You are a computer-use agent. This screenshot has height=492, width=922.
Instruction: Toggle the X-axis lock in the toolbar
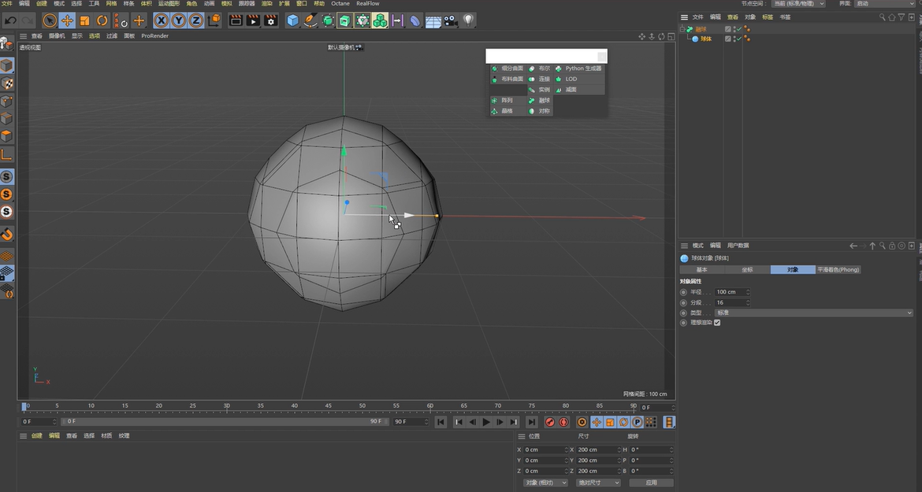pos(159,20)
